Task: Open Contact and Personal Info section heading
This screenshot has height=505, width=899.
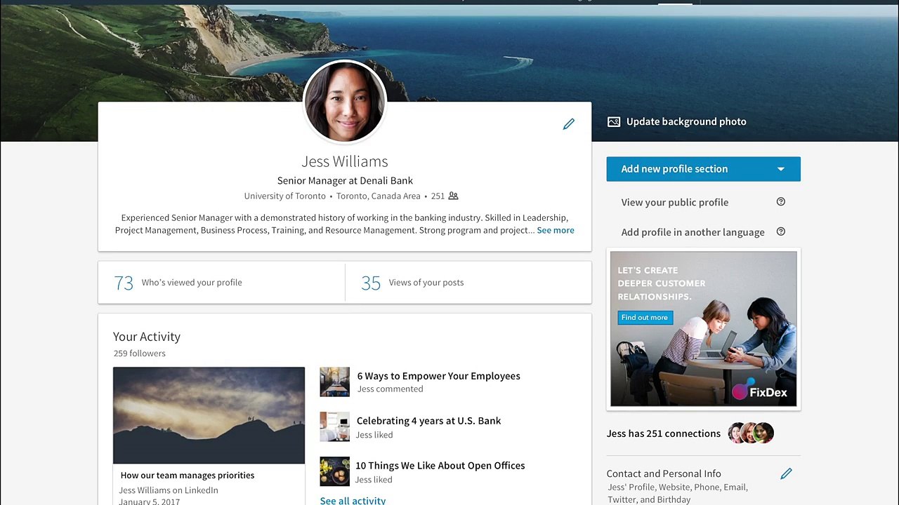Action: tap(664, 474)
